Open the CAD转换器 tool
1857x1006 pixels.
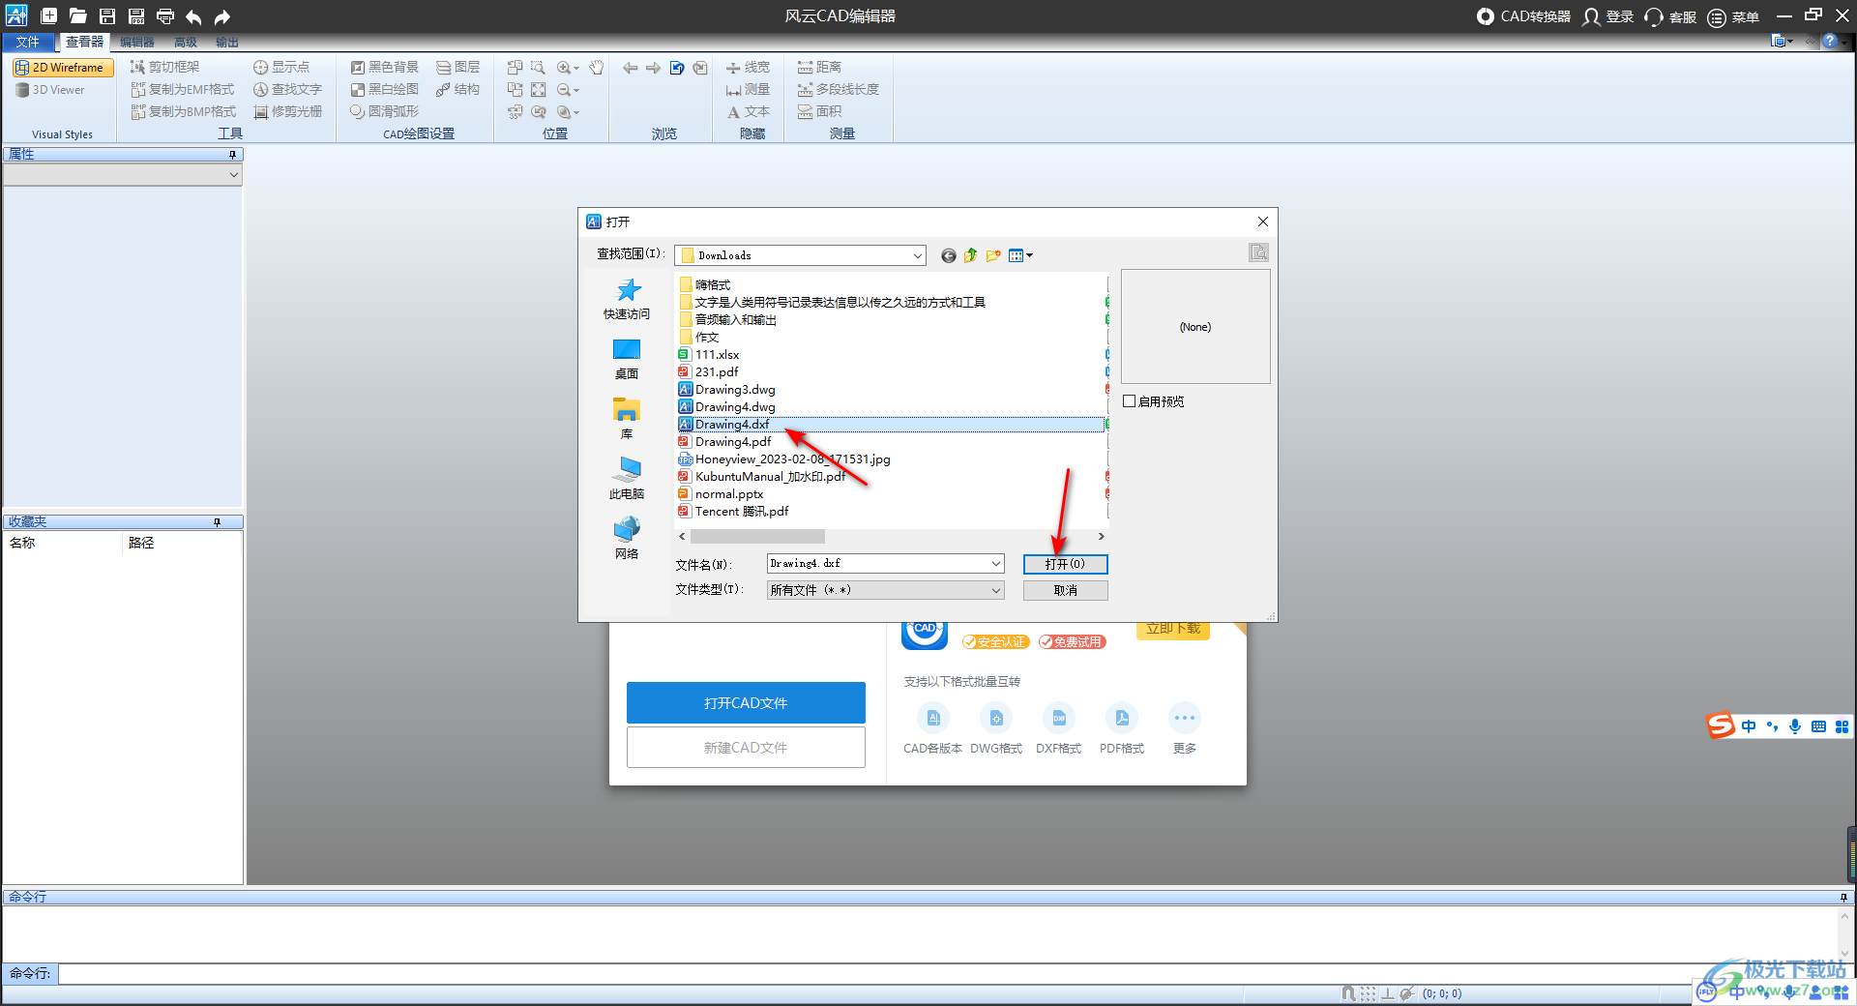pos(1523,16)
